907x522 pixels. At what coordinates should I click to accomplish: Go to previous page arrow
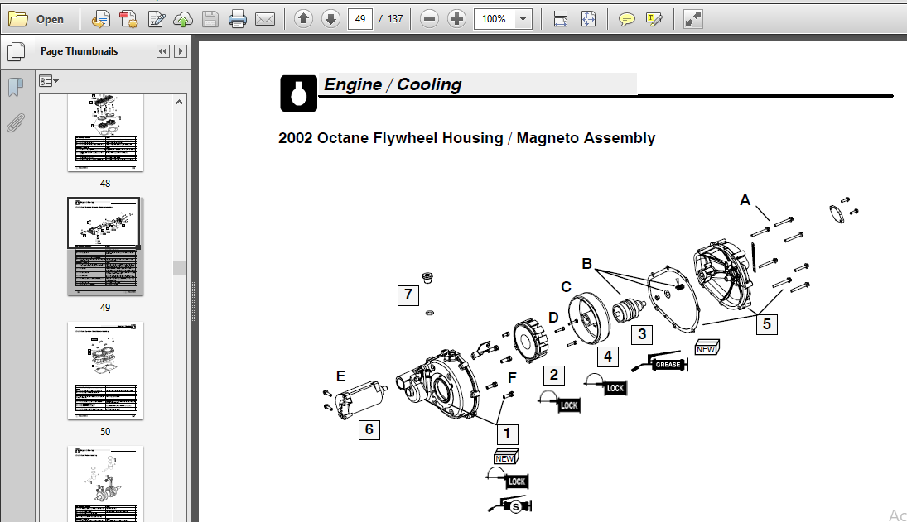click(303, 19)
